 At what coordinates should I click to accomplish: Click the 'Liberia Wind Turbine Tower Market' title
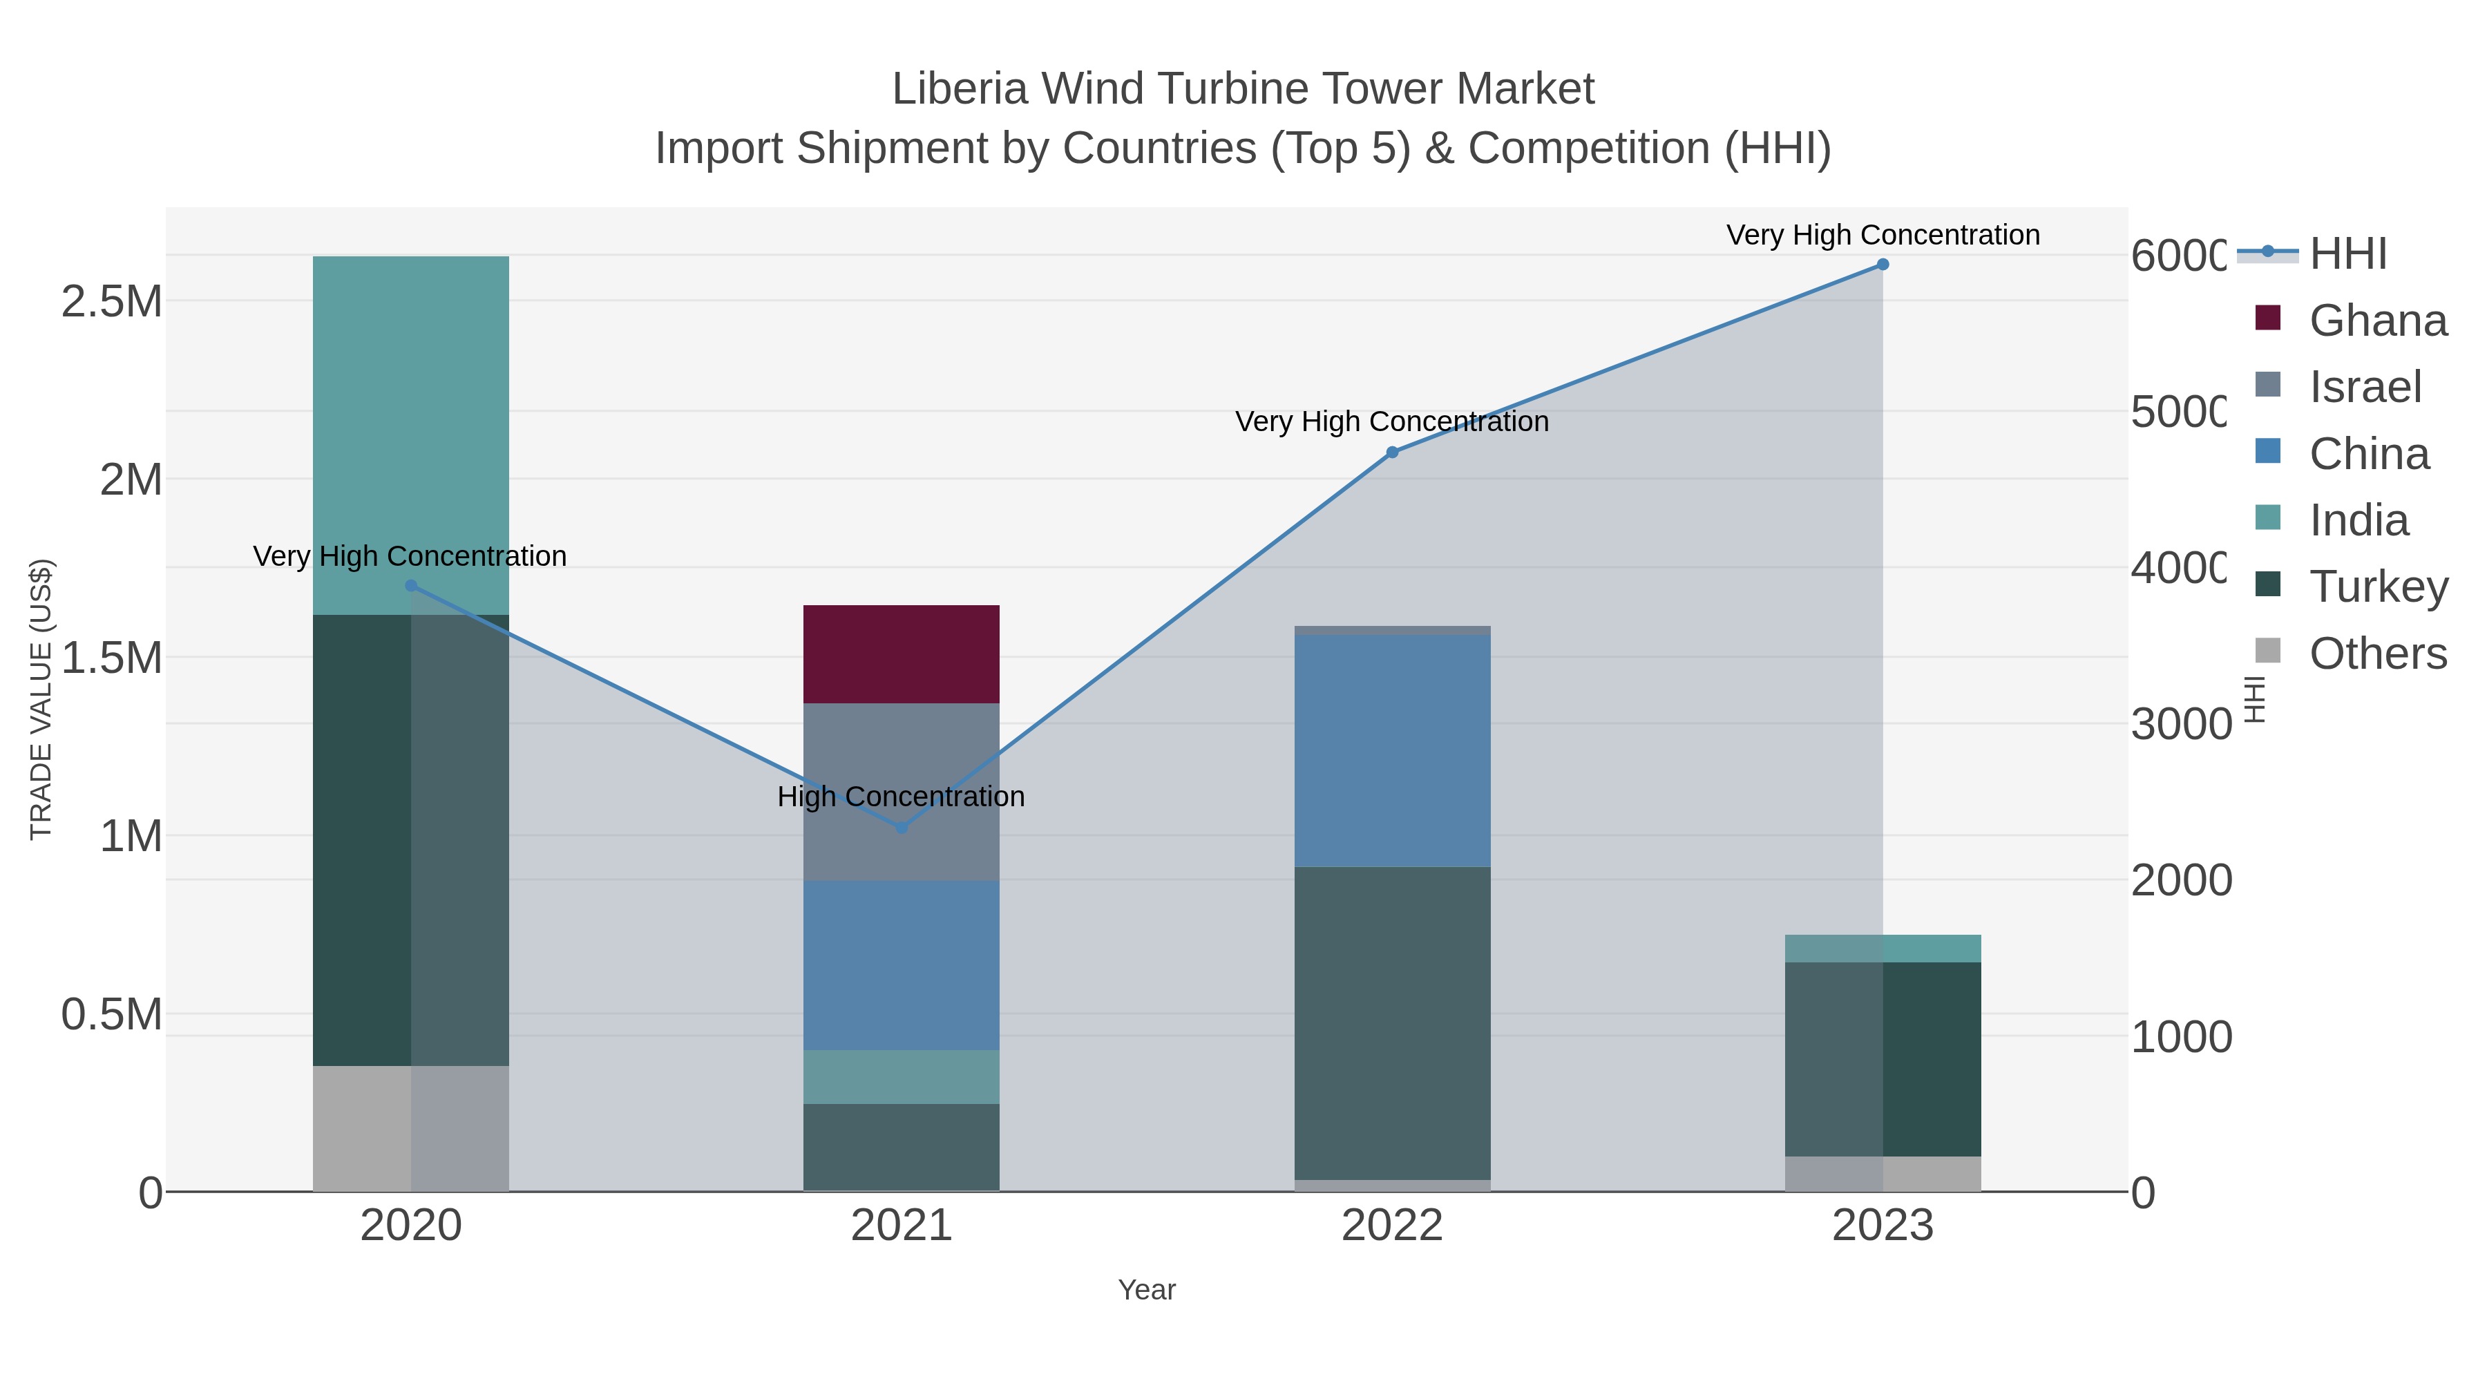1243,89
